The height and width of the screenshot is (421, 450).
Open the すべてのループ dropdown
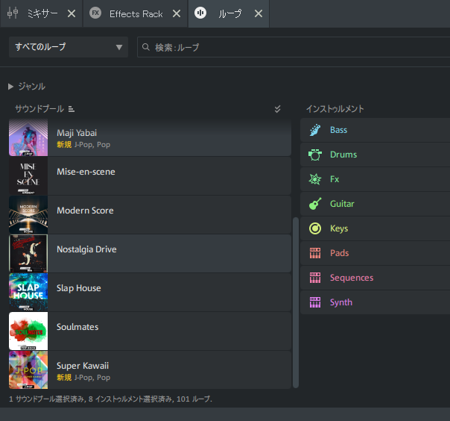click(69, 47)
